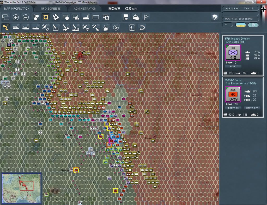Click the 57th Infantry Division name
The height and width of the screenshot is (205, 267).
point(238,39)
